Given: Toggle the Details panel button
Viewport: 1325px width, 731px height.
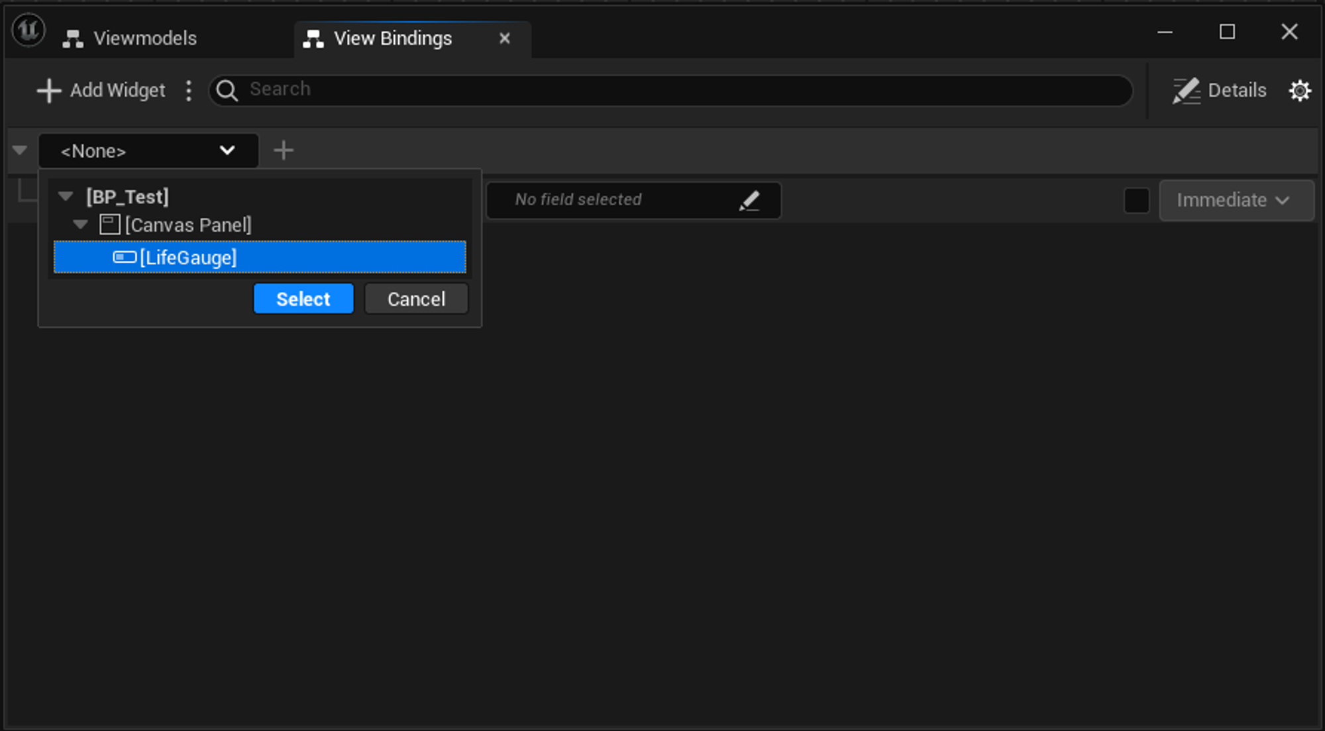Looking at the screenshot, I should (x=1220, y=91).
